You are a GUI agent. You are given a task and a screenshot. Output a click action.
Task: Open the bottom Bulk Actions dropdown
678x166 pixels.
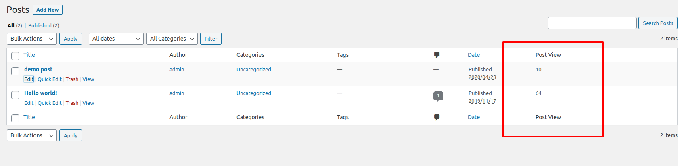(x=32, y=135)
